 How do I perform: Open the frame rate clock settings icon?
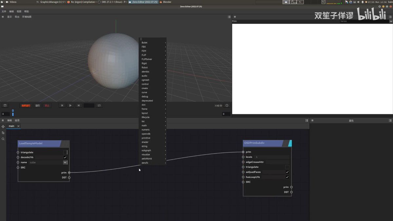227,105
